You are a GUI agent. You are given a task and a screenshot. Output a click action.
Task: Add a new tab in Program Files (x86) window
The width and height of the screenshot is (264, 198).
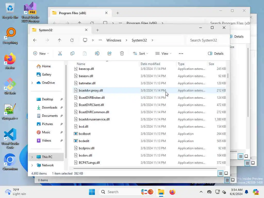pyautogui.click(x=118, y=13)
